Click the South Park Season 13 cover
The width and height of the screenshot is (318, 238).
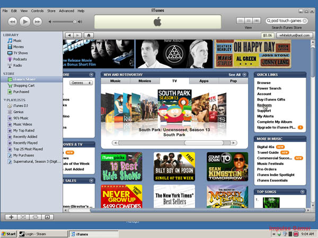coord(174,106)
